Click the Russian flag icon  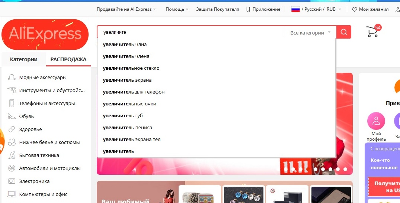(295, 9)
